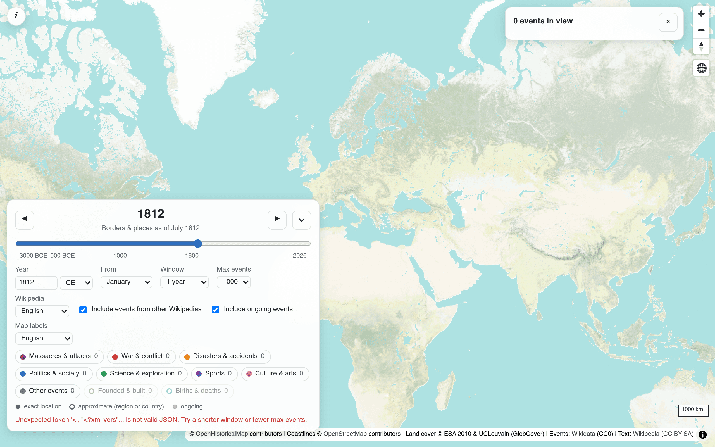The height and width of the screenshot is (447, 715).
Task: Toggle the Science & exploration filter
Action: click(142, 374)
